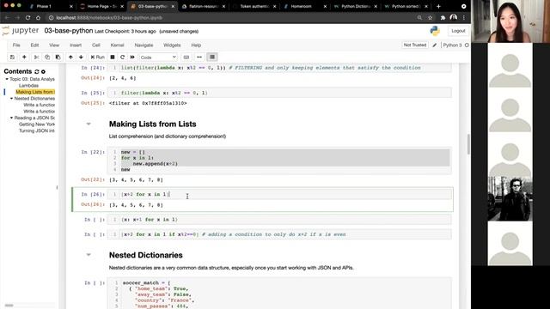This screenshot has height=309, width=550.
Task: Open a new browser tab
Action: coord(438,6)
